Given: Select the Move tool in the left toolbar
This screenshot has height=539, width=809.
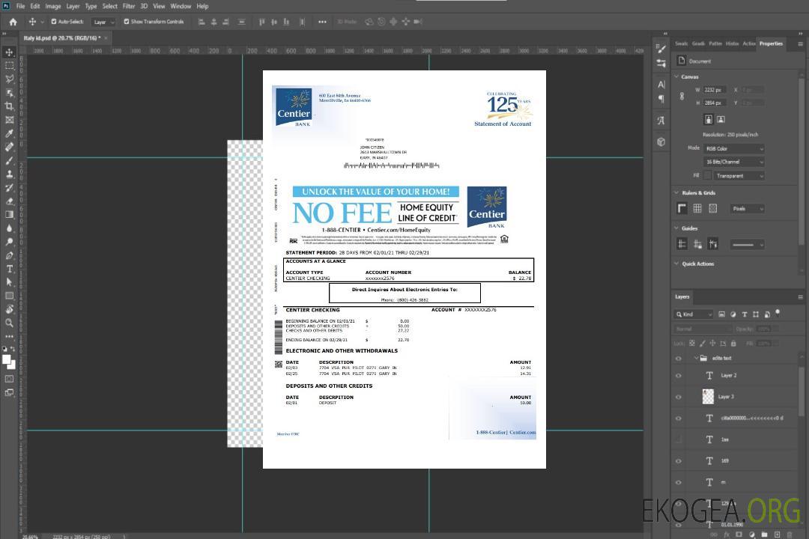Looking at the screenshot, I should (9, 52).
